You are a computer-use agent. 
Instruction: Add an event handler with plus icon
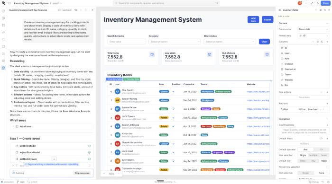click(x=327, y=125)
